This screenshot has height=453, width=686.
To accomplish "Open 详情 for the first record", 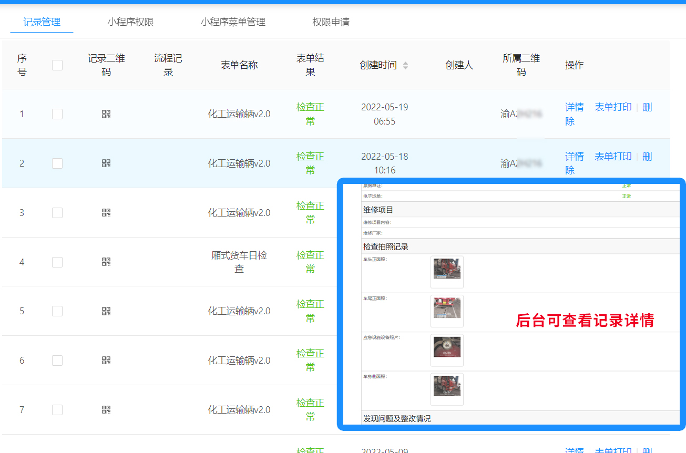I will click(574, 107).
